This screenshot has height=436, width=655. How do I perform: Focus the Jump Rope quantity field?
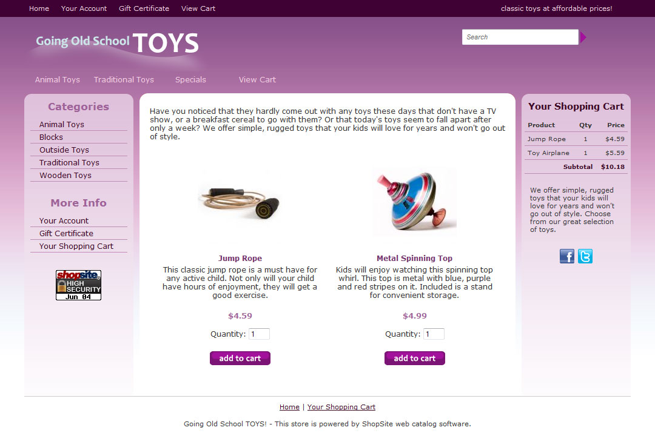coord(259,334)
